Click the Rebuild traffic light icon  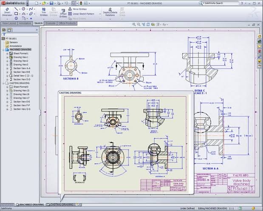point(81,3)
